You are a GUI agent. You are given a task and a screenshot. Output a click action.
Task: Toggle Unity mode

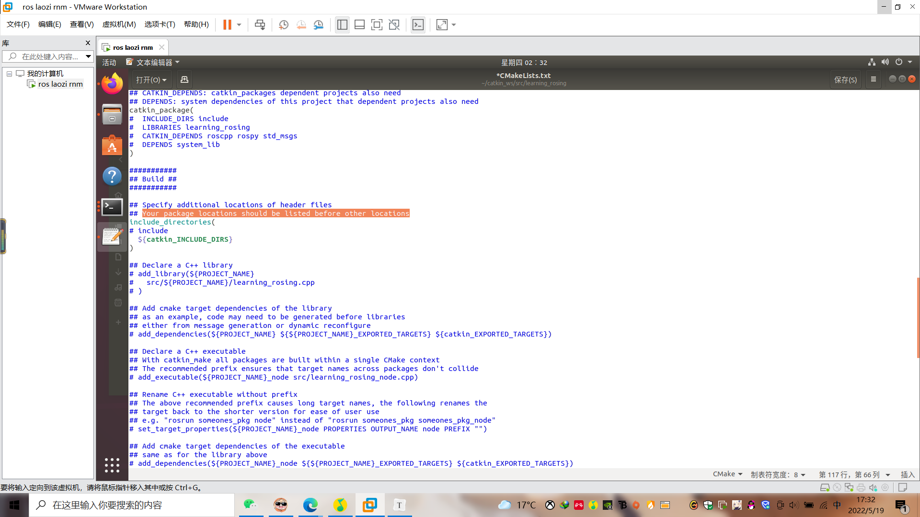[x=394, y=24]
